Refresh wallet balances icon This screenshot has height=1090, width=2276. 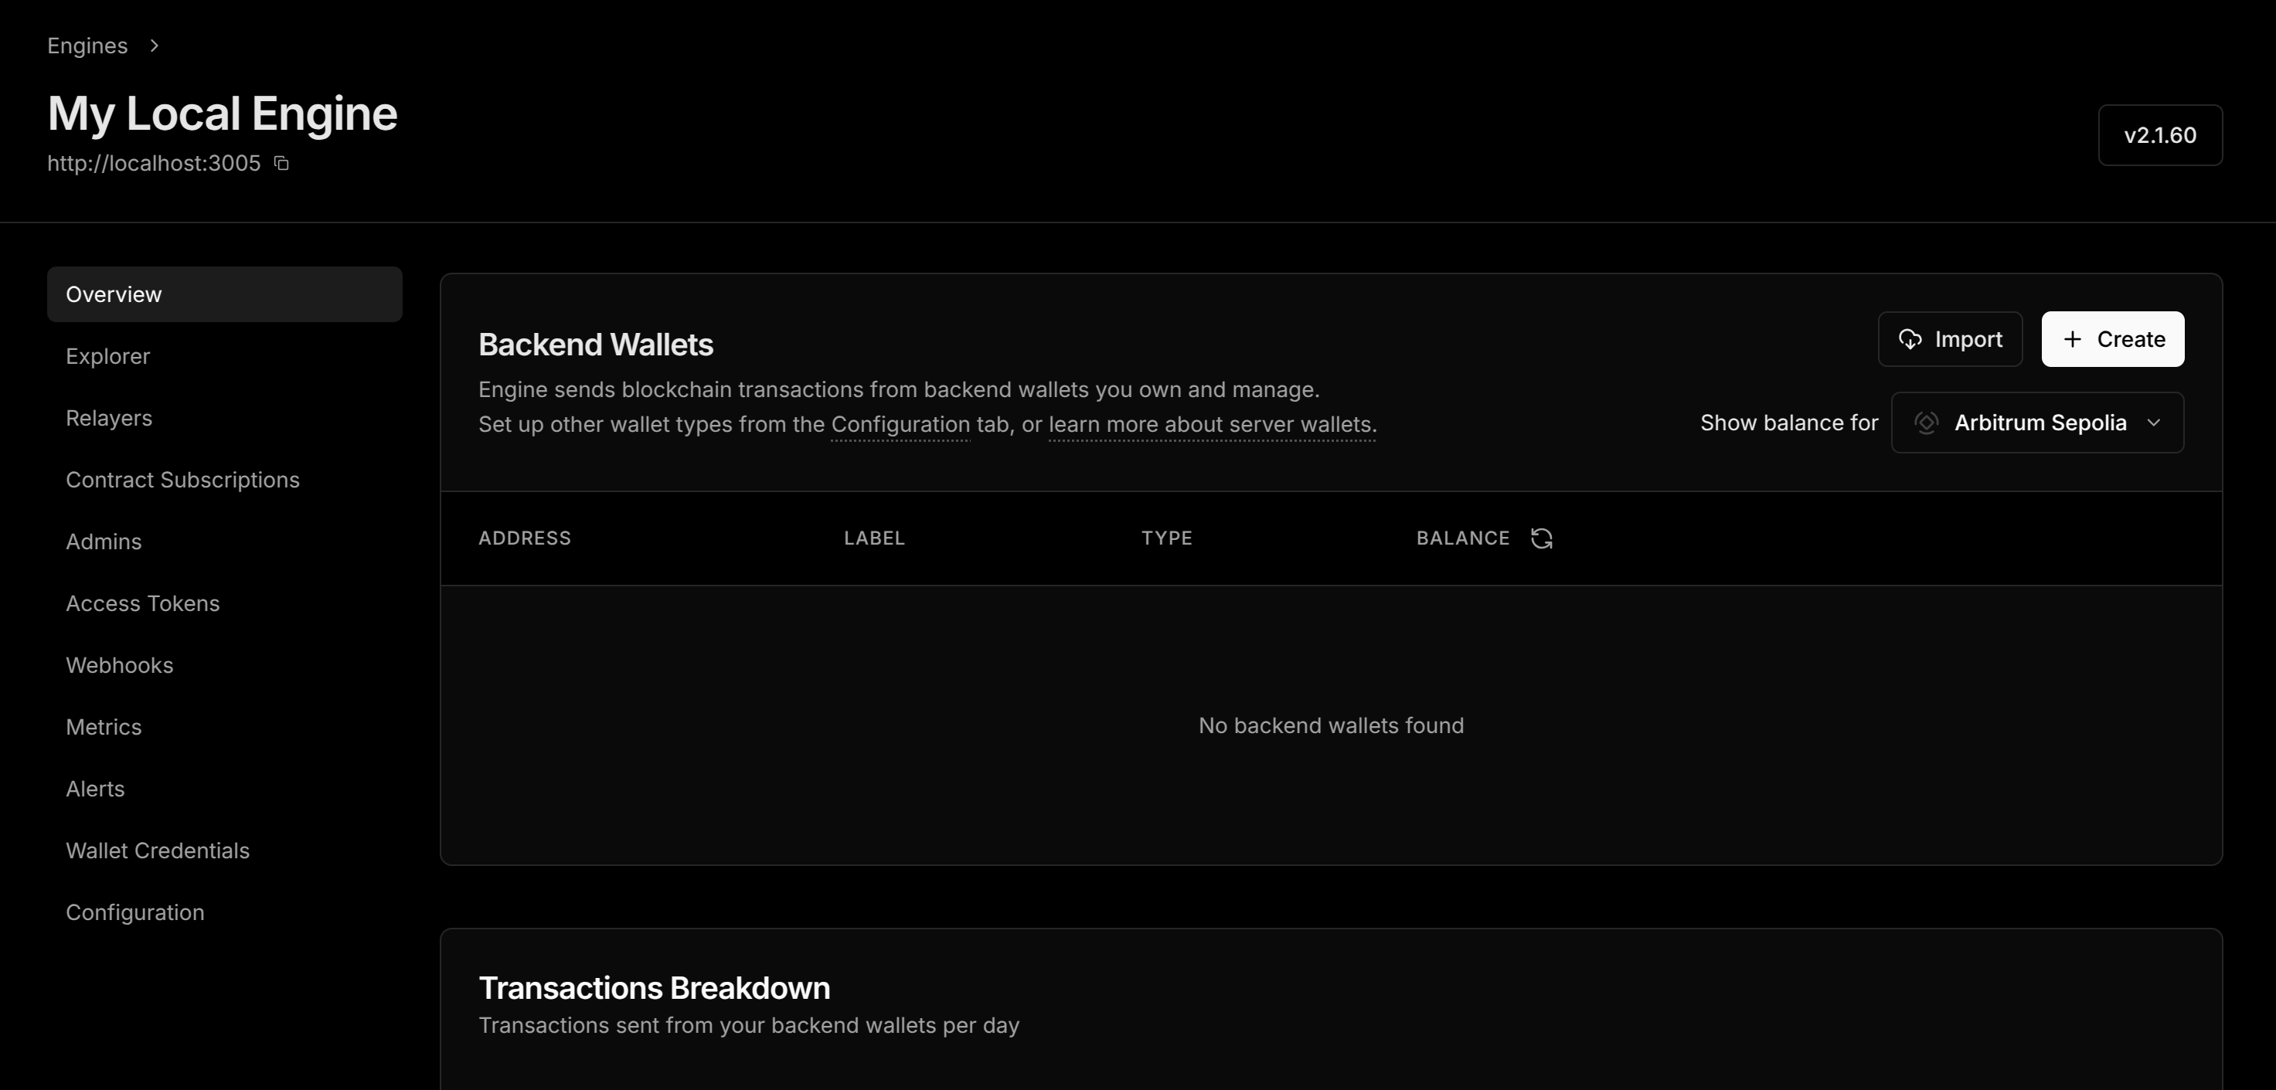[x=1541, y=538]
